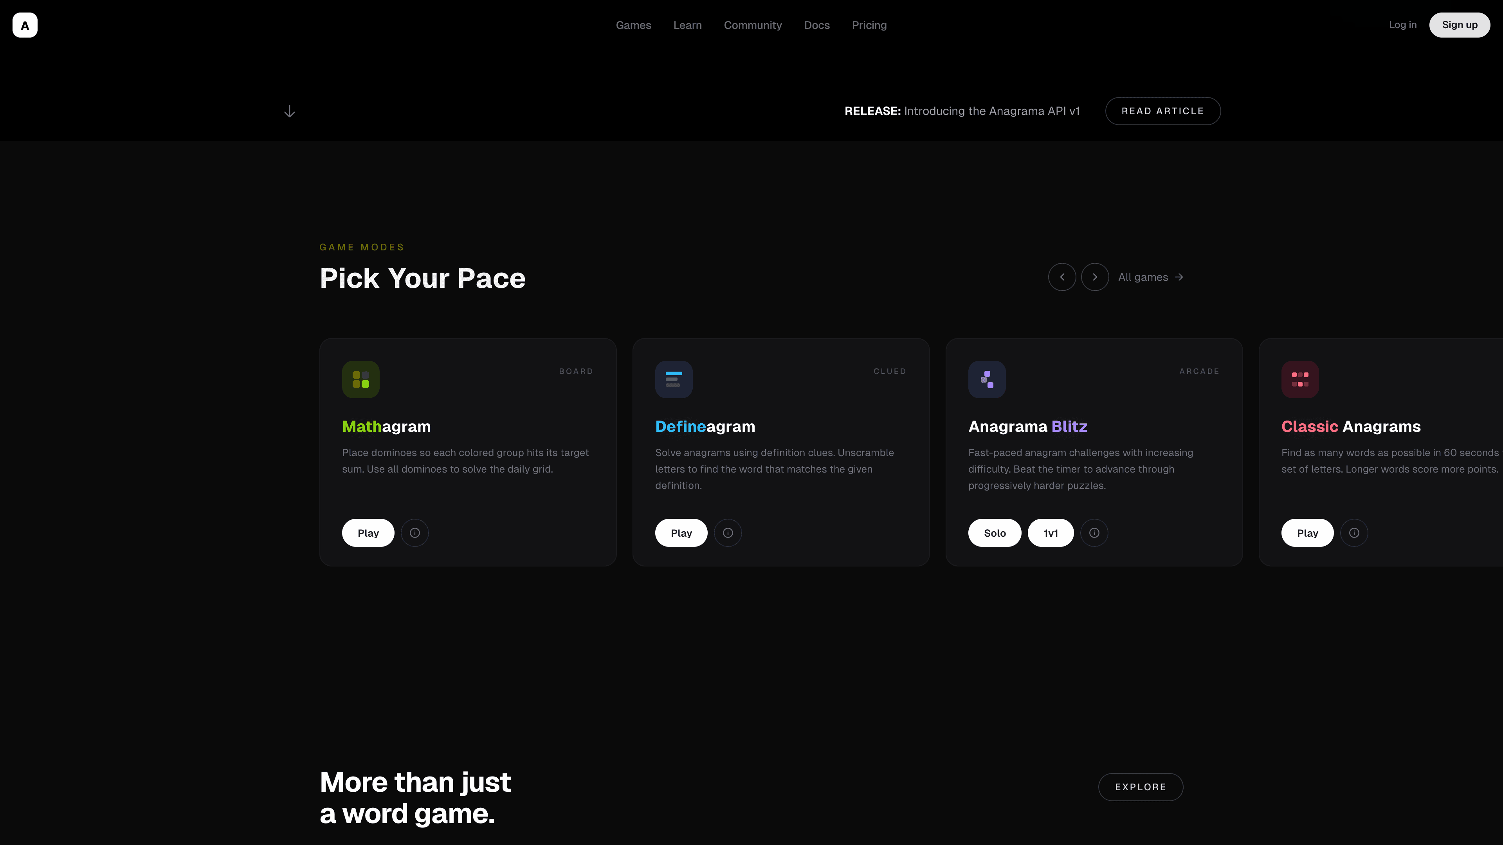Click the BOARD tag on Mathagram card

(x=576, y=371)
